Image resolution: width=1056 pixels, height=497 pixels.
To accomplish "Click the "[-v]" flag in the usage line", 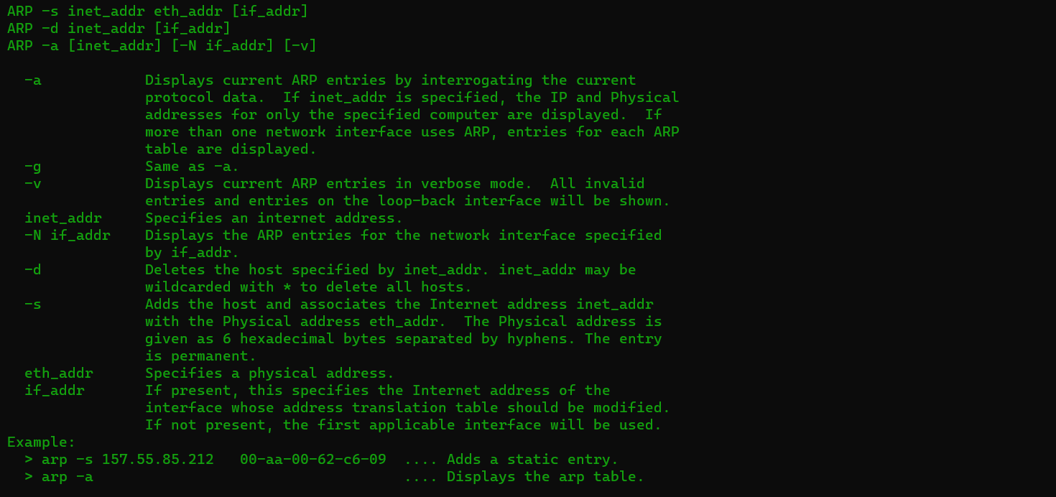I will coord(300,45).
